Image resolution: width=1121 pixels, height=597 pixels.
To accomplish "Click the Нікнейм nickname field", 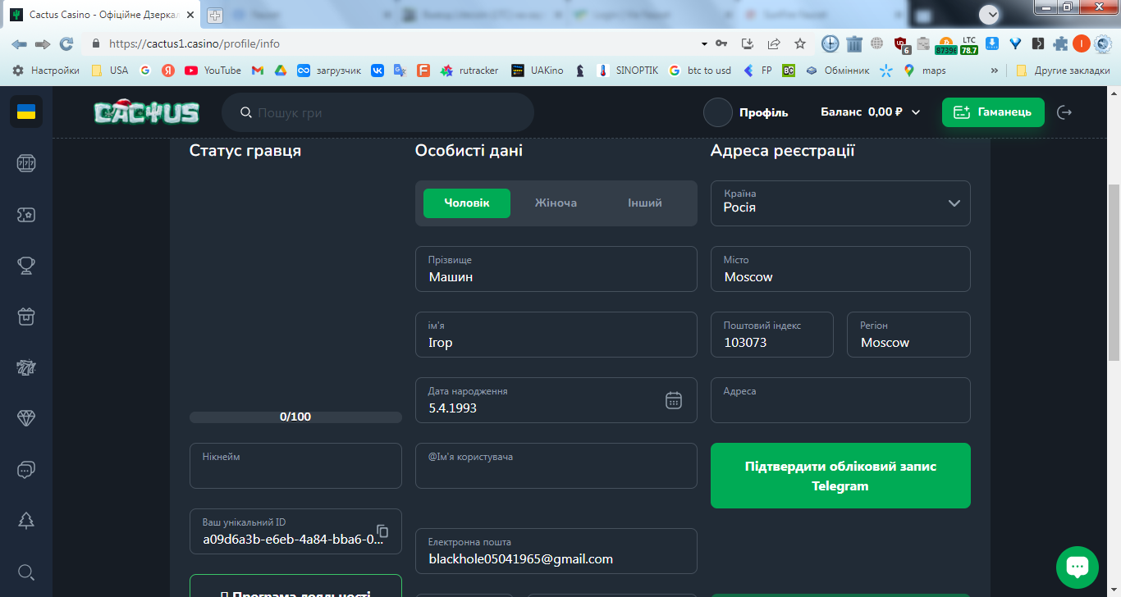I will [295, 466].
